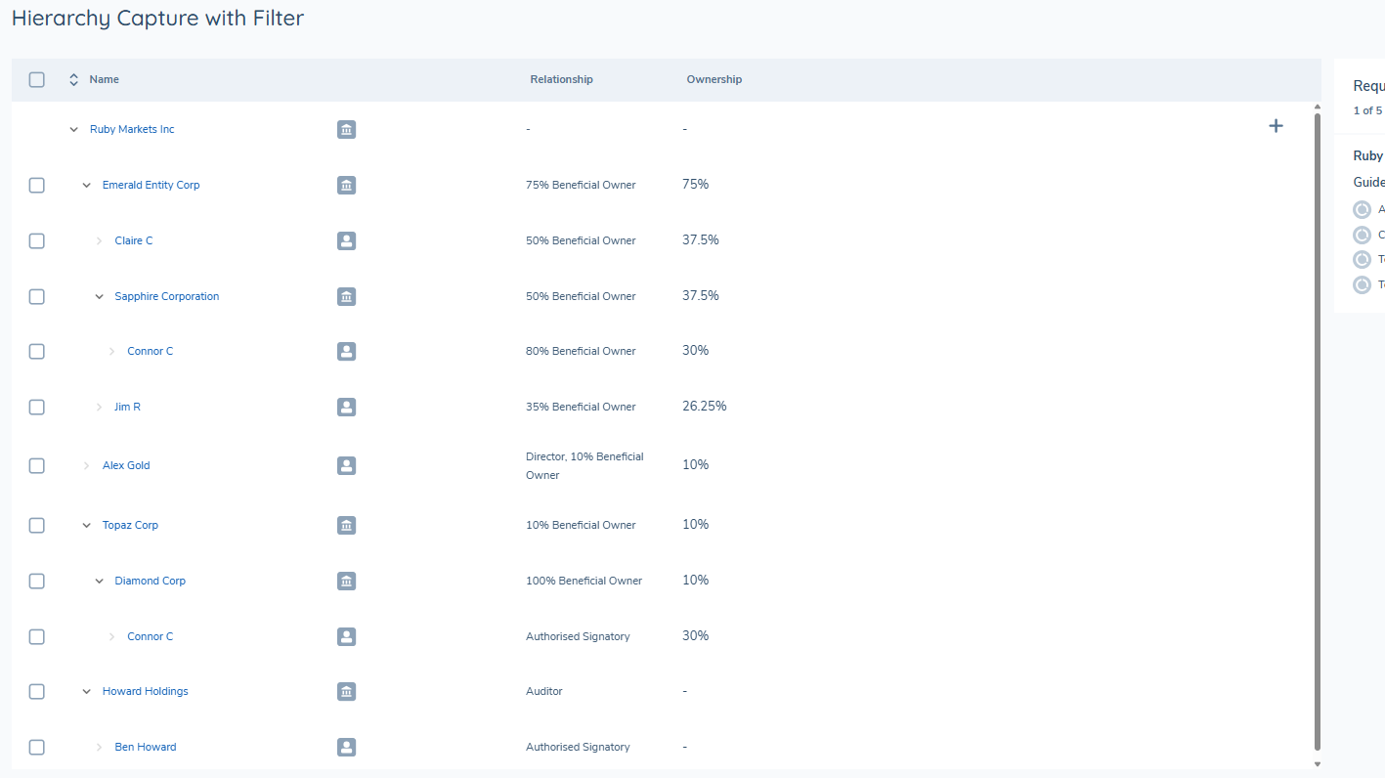Check the Sapphire Corporation row checkbox
Screen dimensions: 1385x778
click(37, 296)
